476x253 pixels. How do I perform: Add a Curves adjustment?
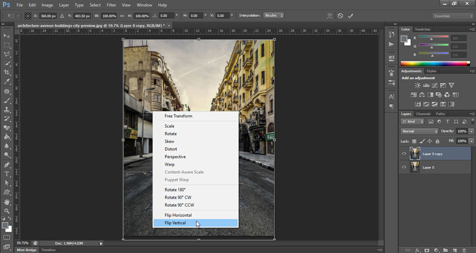click(x=435, y=85)
